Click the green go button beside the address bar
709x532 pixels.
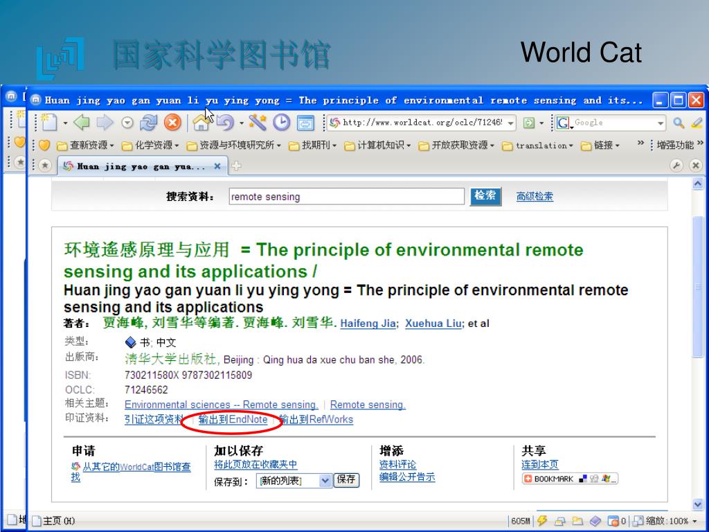click(x=528, y=123)
